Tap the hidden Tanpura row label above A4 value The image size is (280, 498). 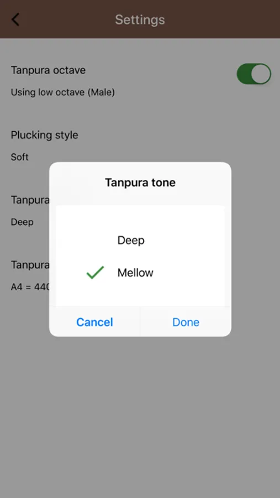[30, 264]
